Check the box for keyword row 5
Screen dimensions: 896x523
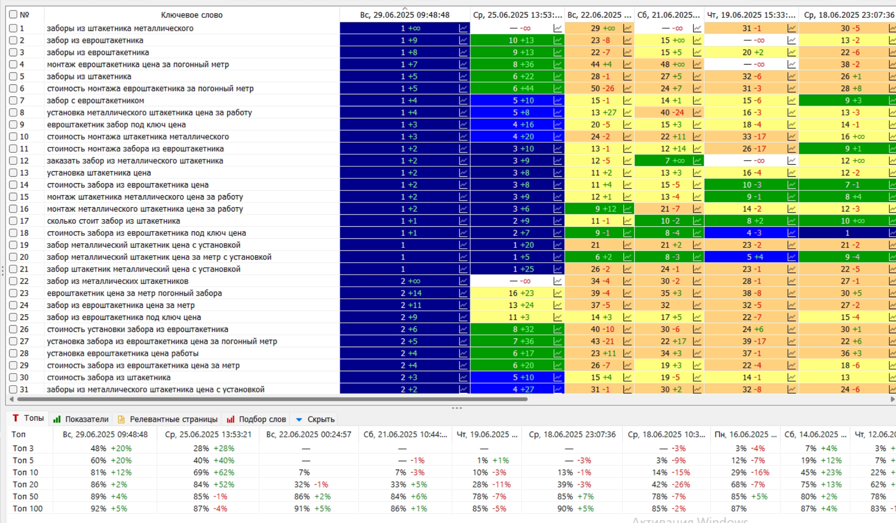click(13, 77)
